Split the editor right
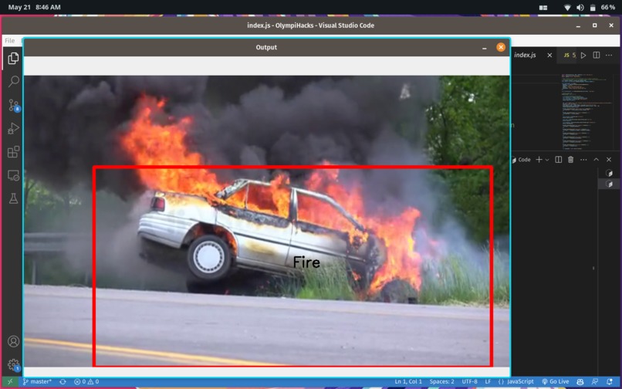 coord(597,55)
